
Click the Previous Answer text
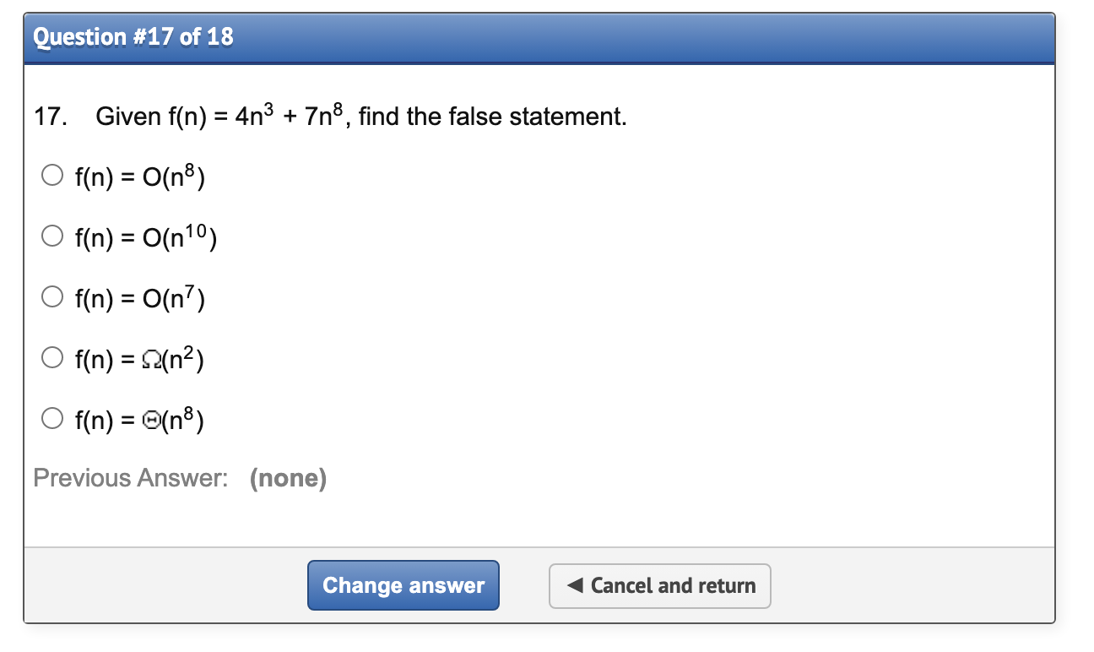(133, 478)
